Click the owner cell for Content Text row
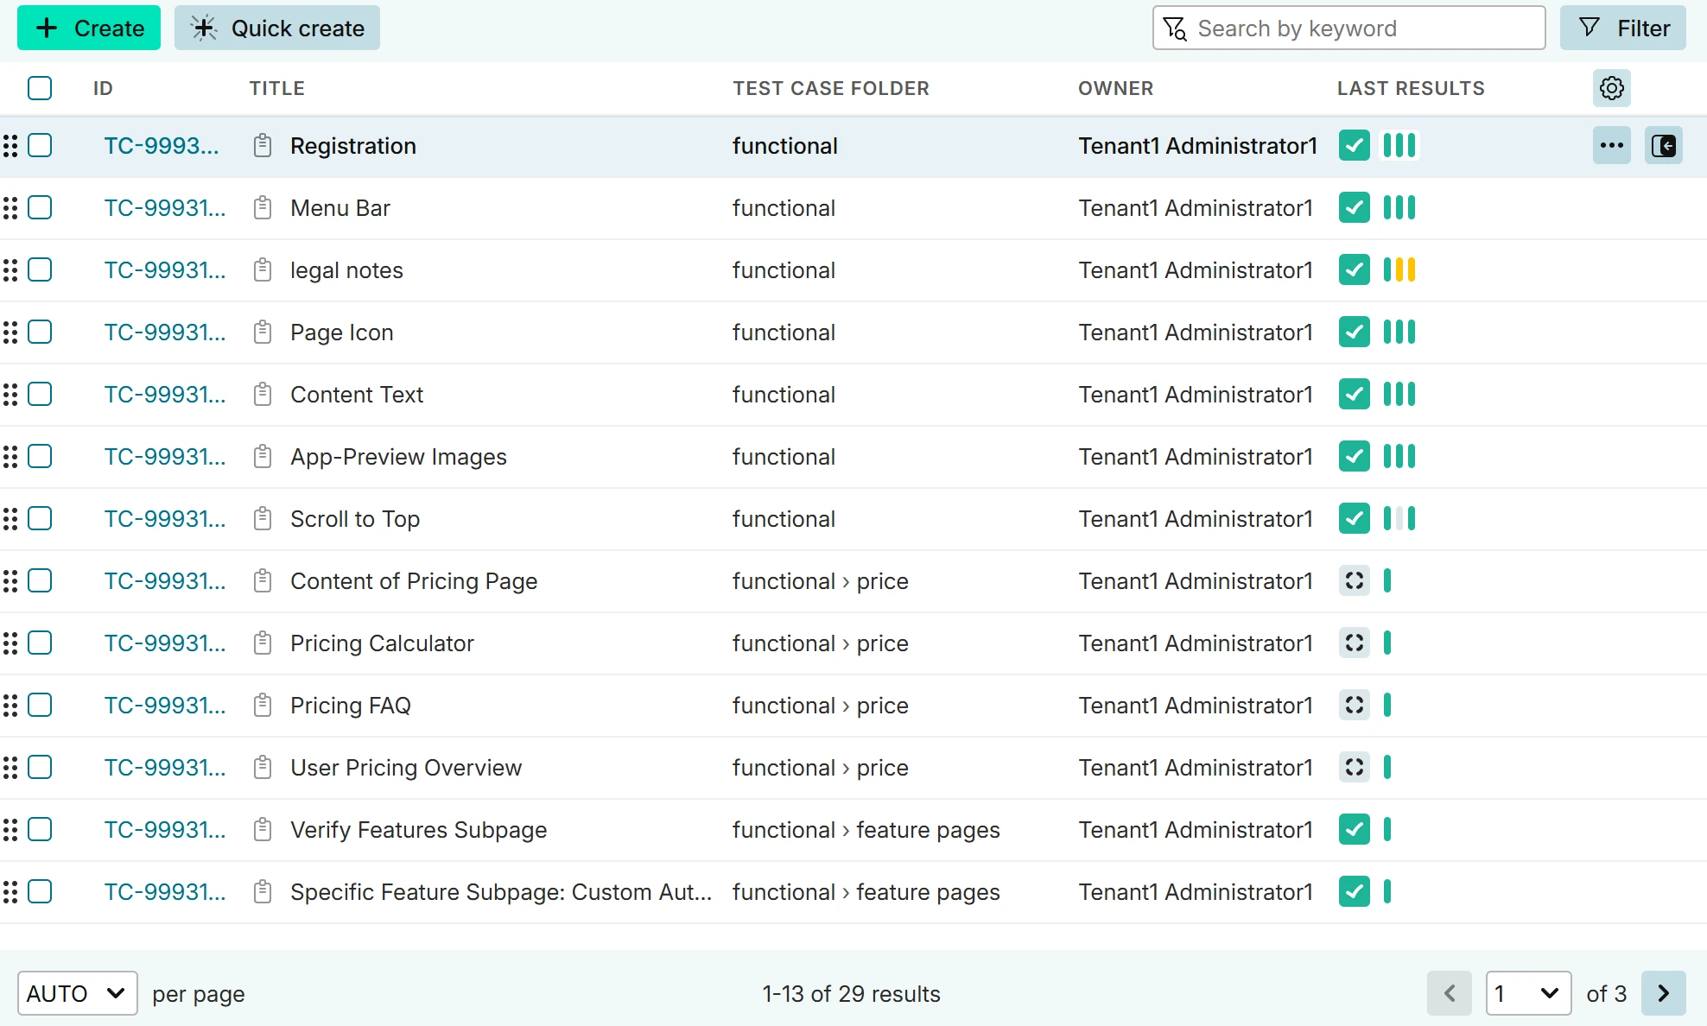The image size is (1707, 1026). (1196, 395)
